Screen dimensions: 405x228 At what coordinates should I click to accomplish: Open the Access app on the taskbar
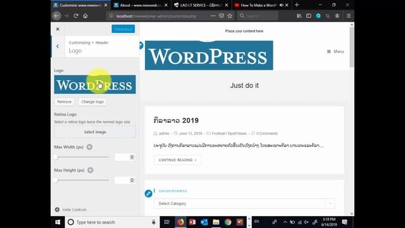(x=192, y=222)
